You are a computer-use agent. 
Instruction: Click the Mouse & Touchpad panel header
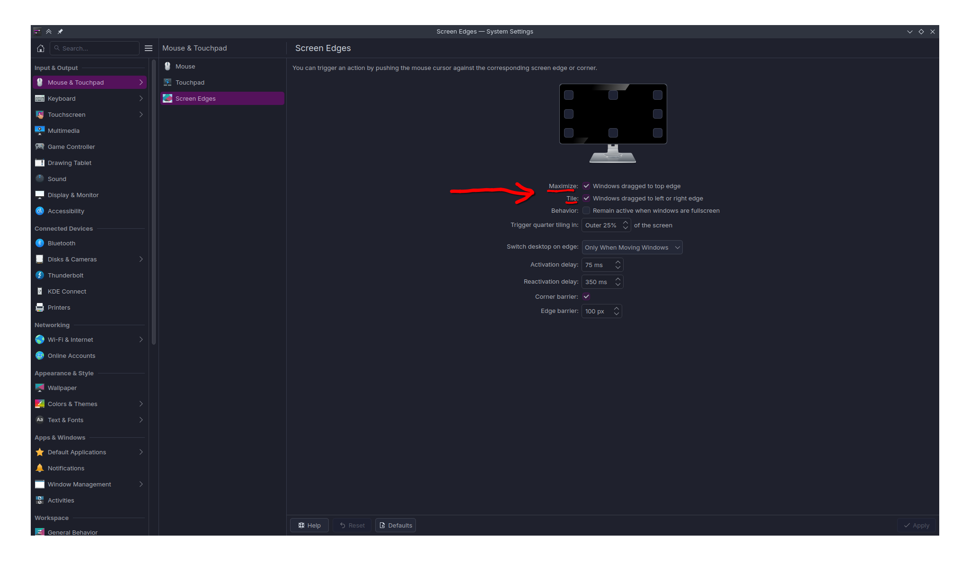(194, 48)
